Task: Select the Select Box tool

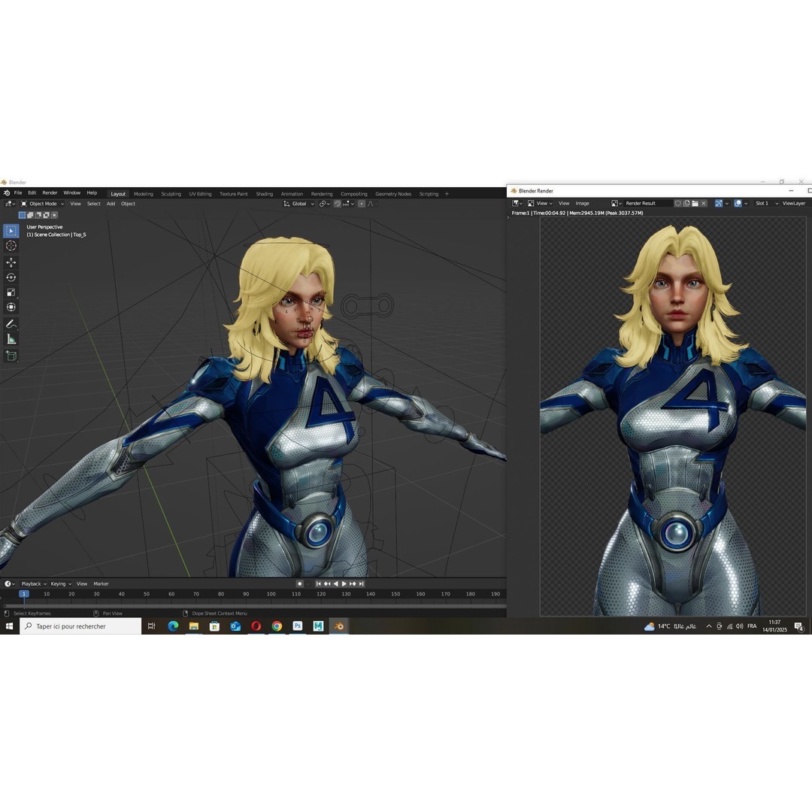Action: pos(11,231)
